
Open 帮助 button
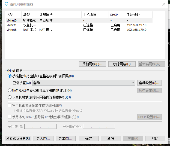155,138
